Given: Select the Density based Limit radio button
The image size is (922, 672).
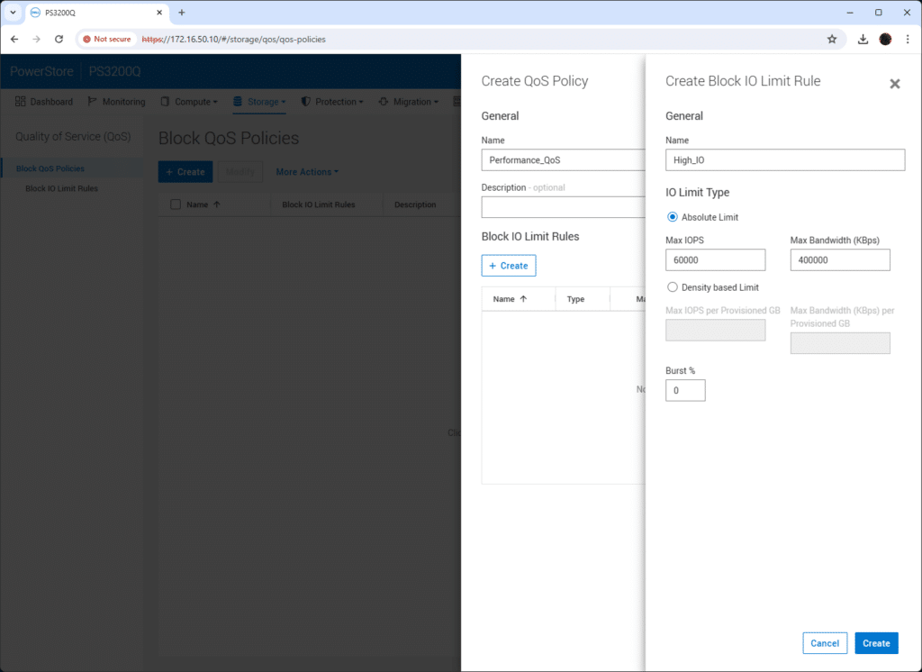Looking at the screenshot, I should coord(672,287).
